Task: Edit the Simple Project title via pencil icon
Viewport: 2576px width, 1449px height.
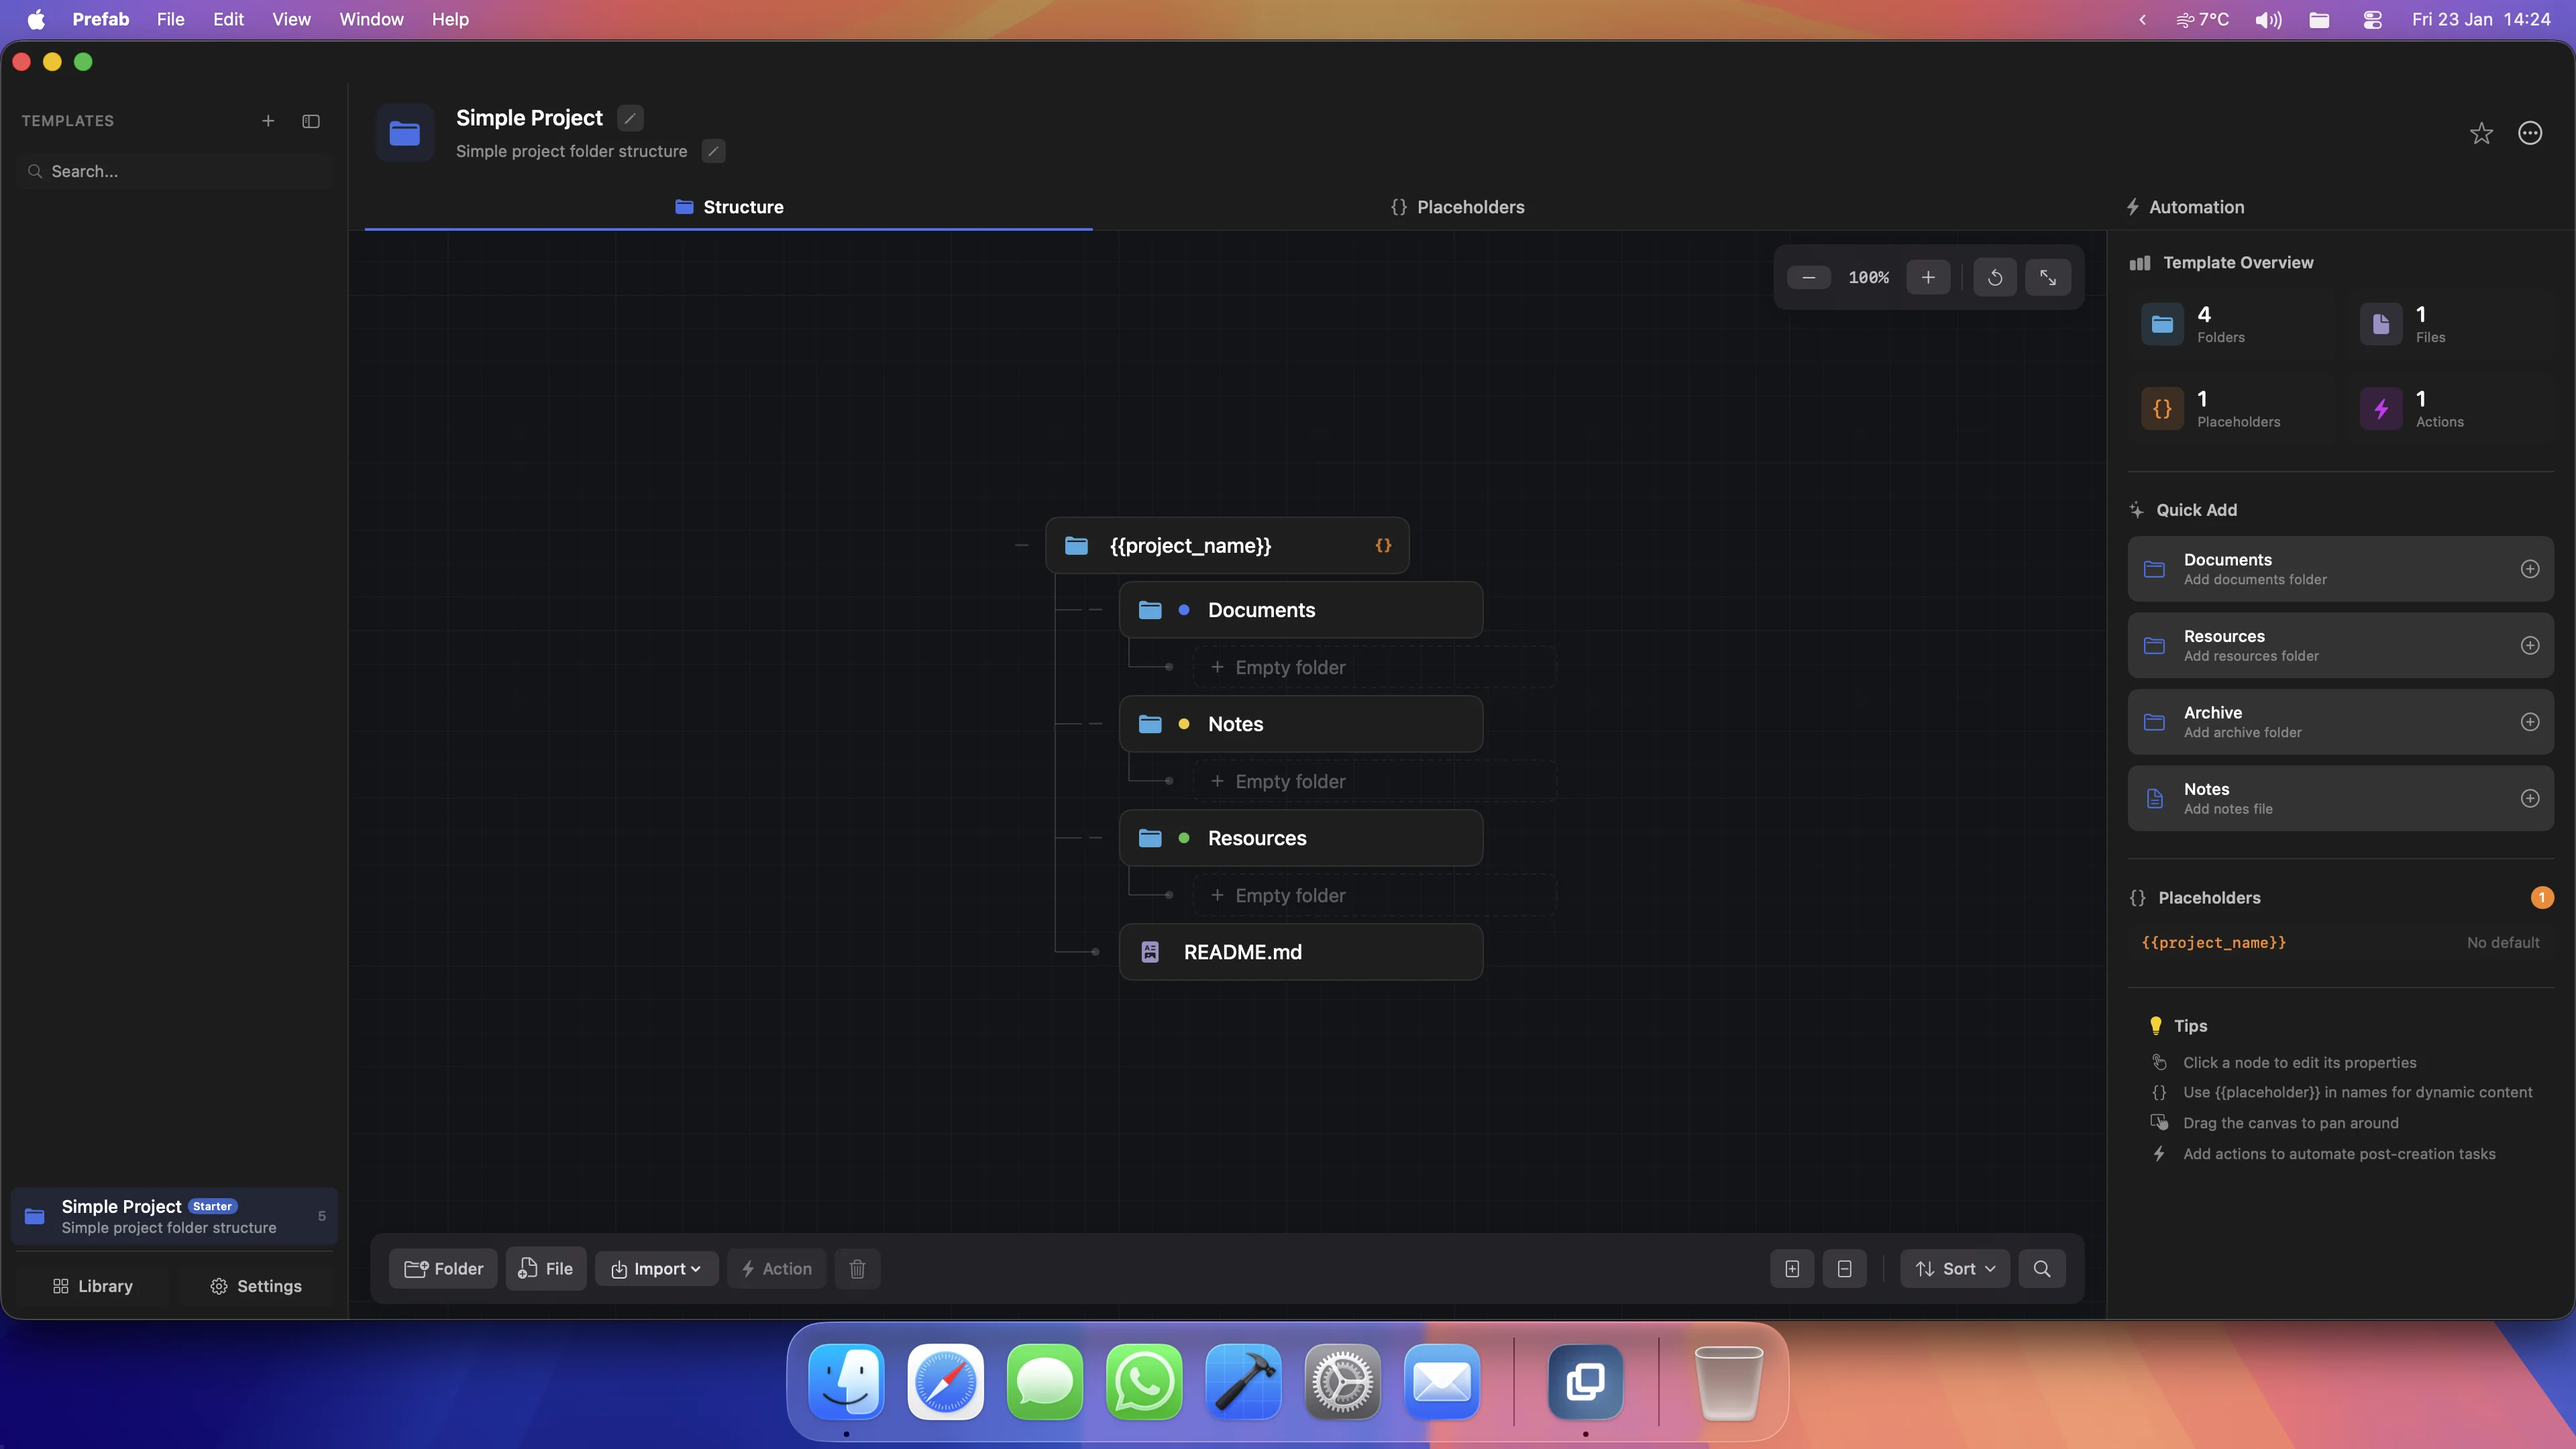Action: tap(629, 117)
